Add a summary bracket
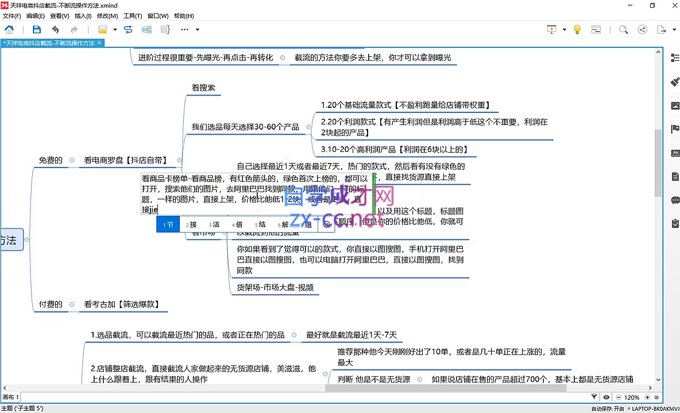 (x=165, y=29)
